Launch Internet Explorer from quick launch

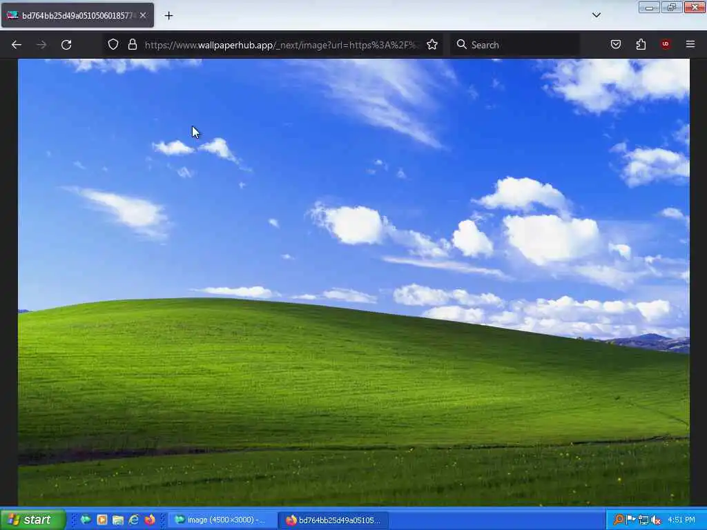point(134,520)
